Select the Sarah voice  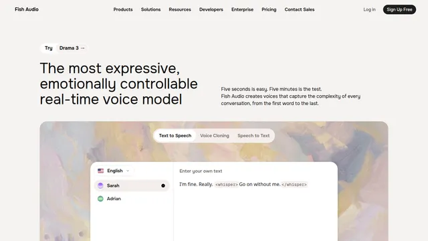[x=132, y=185]
